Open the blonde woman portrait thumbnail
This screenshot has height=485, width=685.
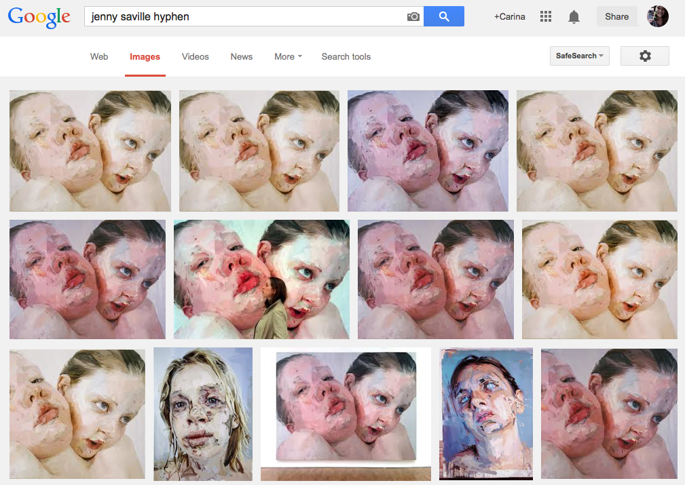(x=203, y=414)
